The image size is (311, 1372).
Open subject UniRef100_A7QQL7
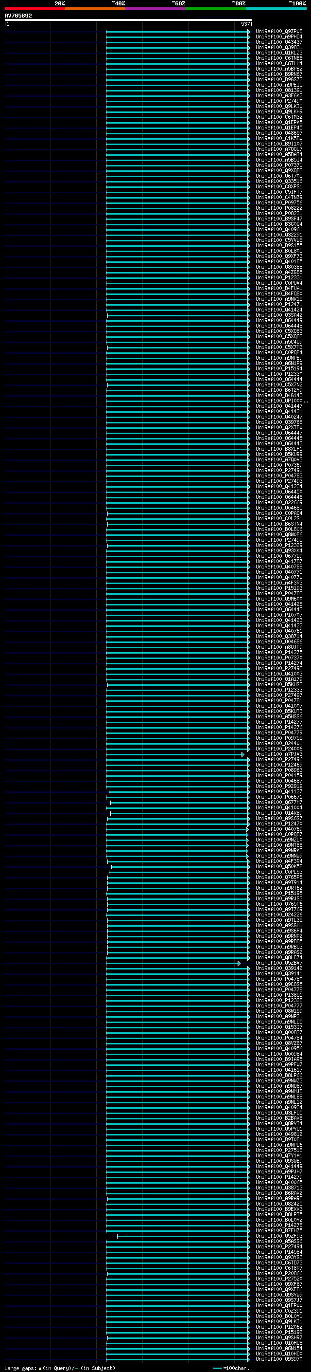tap(278, 149)
